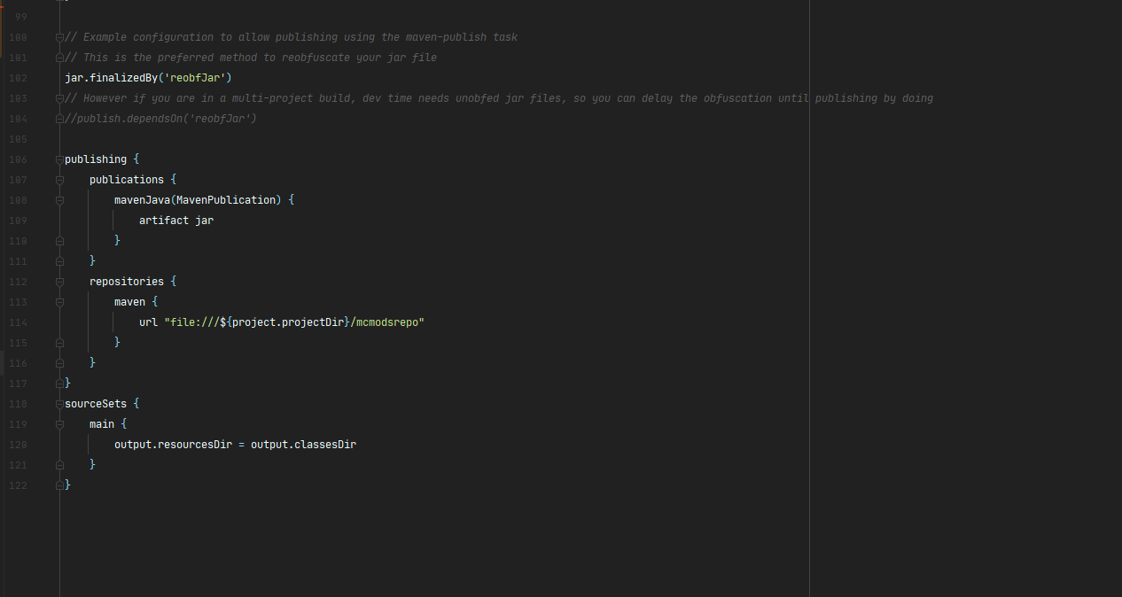Click the MavenPublication class name
Viewport: 1122px width, 597px height.
click(225, 200)
